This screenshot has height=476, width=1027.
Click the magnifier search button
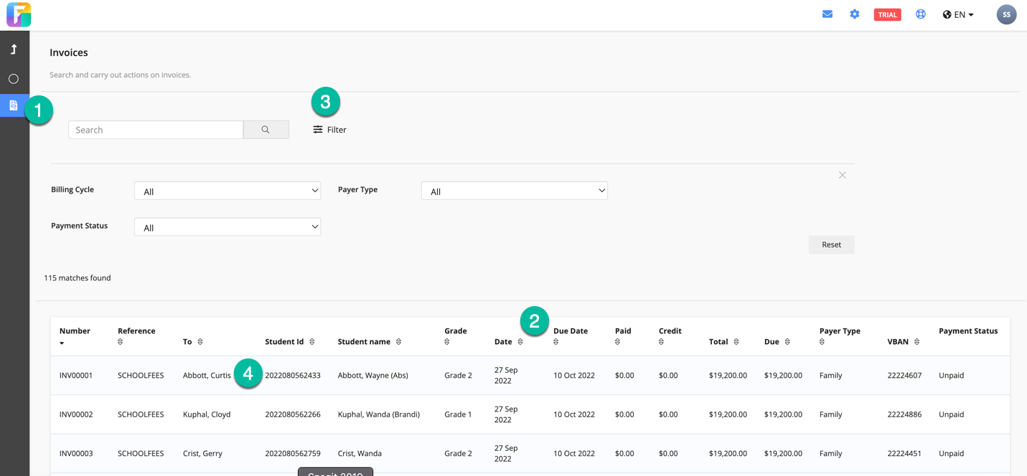click(266, 130)
